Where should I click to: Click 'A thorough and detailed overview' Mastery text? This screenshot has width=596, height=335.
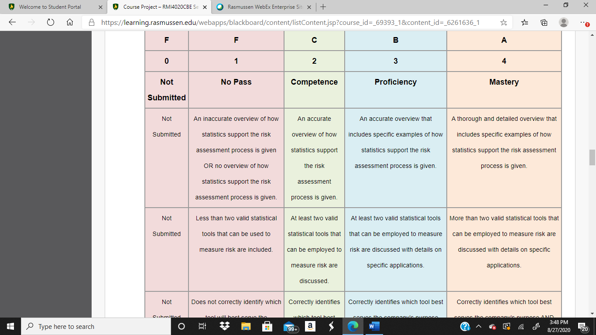tap(504, 142)
